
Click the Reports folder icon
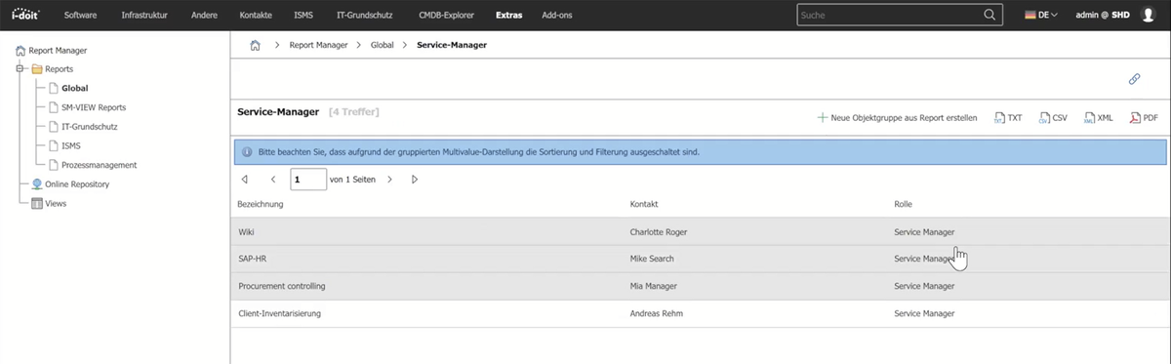tap(37, 69)
